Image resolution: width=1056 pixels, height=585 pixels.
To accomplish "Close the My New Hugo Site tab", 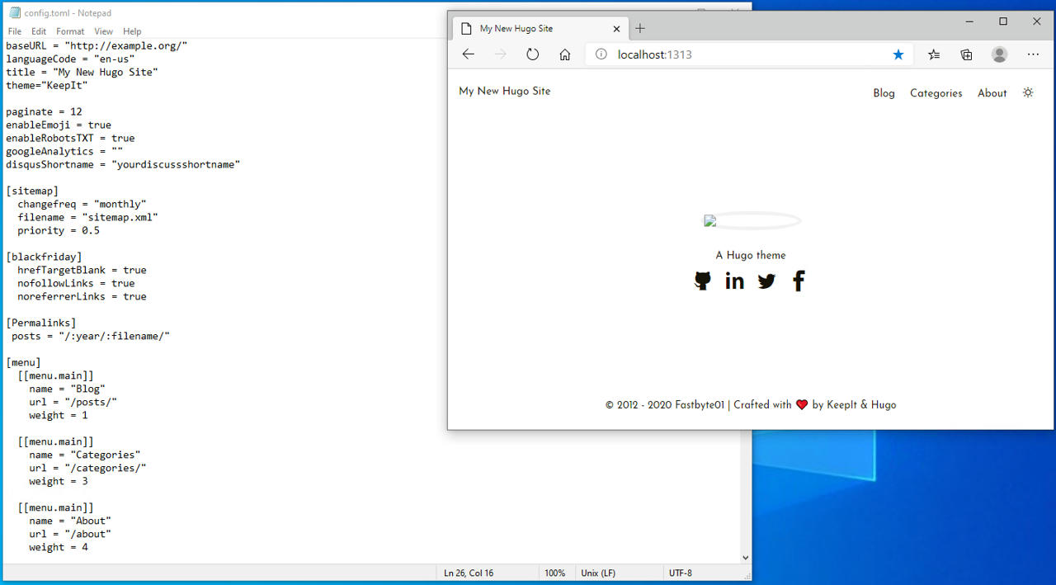I will pyautogui.click(x=616, y=28).
